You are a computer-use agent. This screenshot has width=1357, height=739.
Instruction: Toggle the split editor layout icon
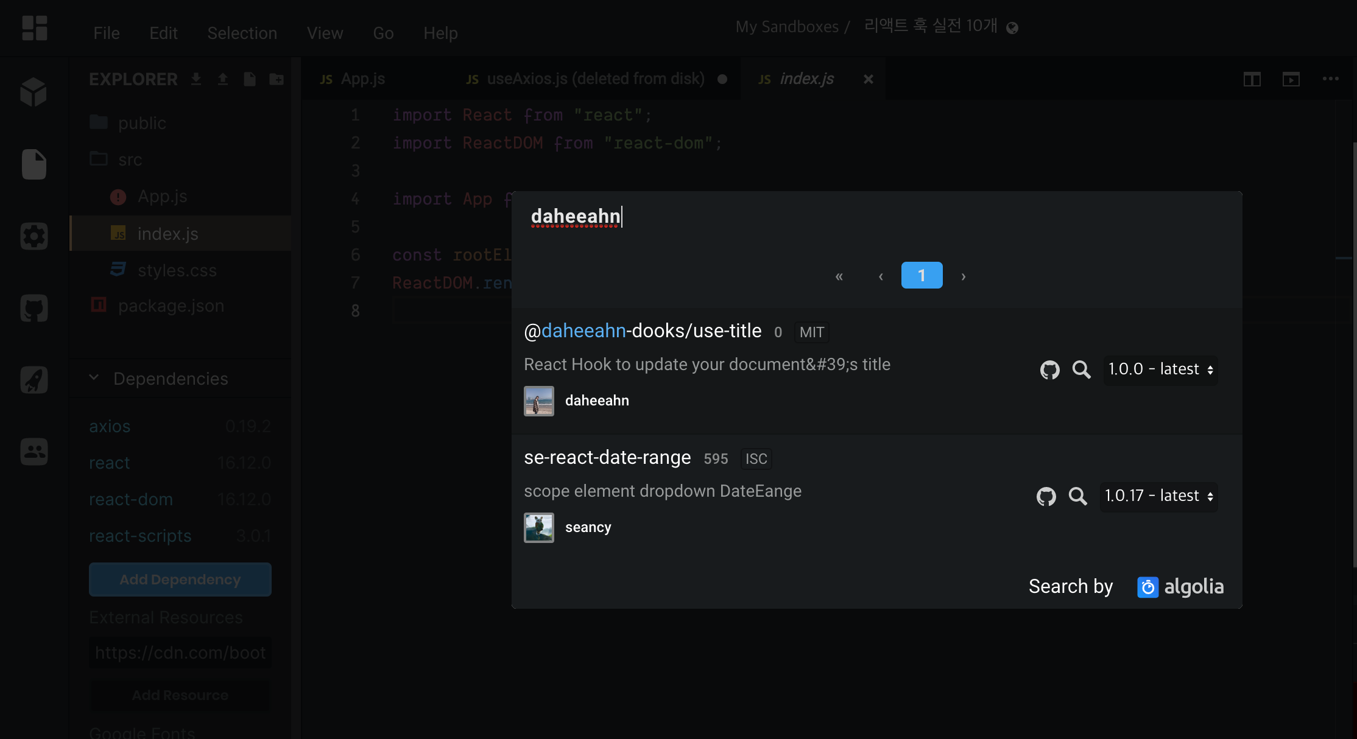pyautogui.click(x=1252, y=79)
